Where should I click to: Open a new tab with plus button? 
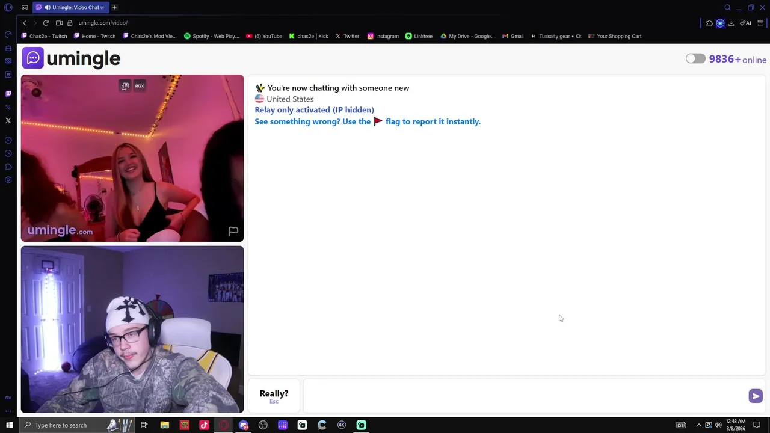pyautogui.click(x=114, y=7)
